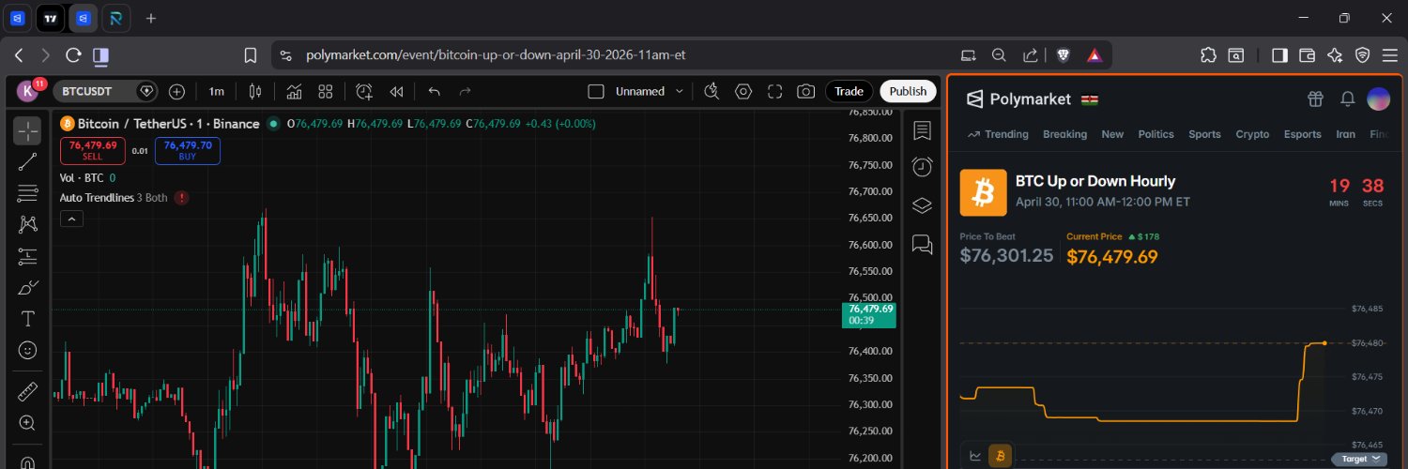The height and width of the screenshot is (469, 1408).
Task: Open the browser hamburger menu
Action: [x=1391, y=55]
